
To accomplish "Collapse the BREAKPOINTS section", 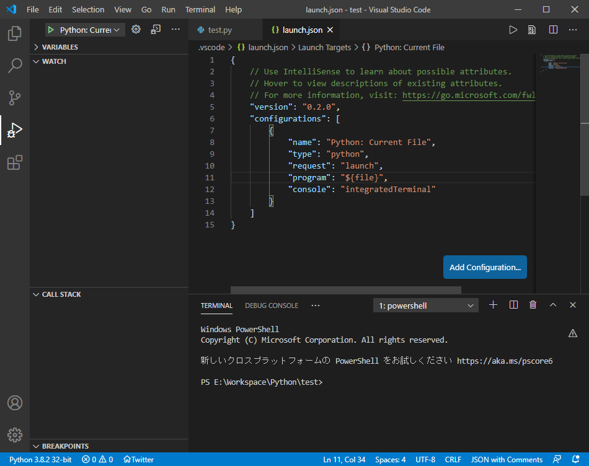I will tap(109, 446).
